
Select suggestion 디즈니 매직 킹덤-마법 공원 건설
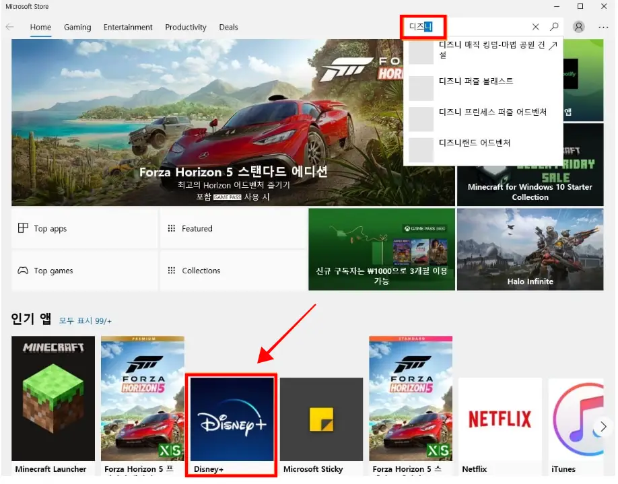(483, 51)
